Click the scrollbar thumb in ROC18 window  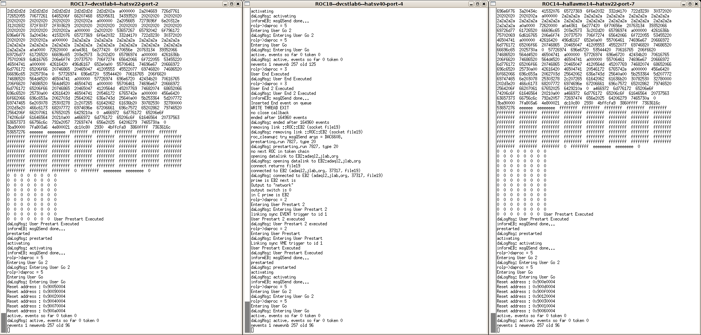[x=247, y=318]
